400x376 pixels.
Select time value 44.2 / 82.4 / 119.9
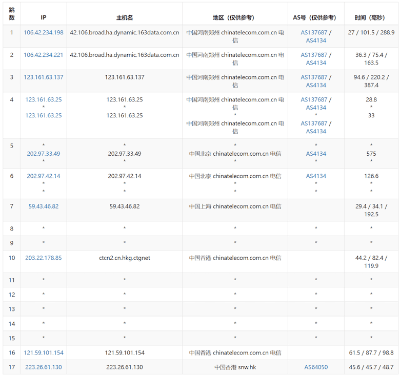371,262
